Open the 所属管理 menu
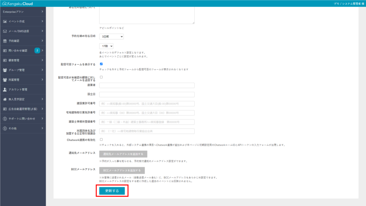The image size is (366, 206). coord(23,80)
